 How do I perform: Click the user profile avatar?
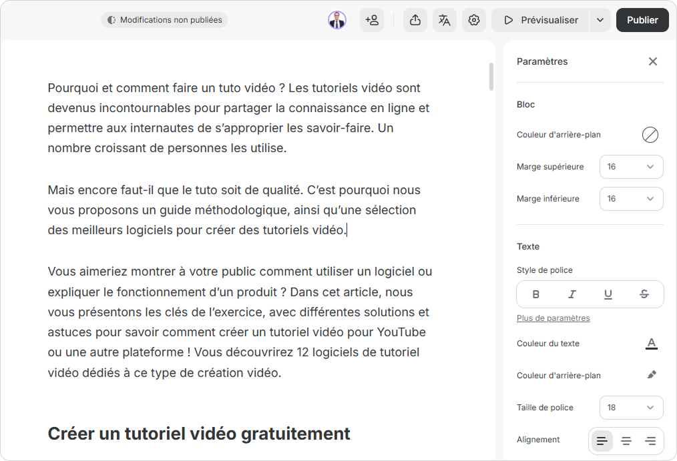pos(337,20)
